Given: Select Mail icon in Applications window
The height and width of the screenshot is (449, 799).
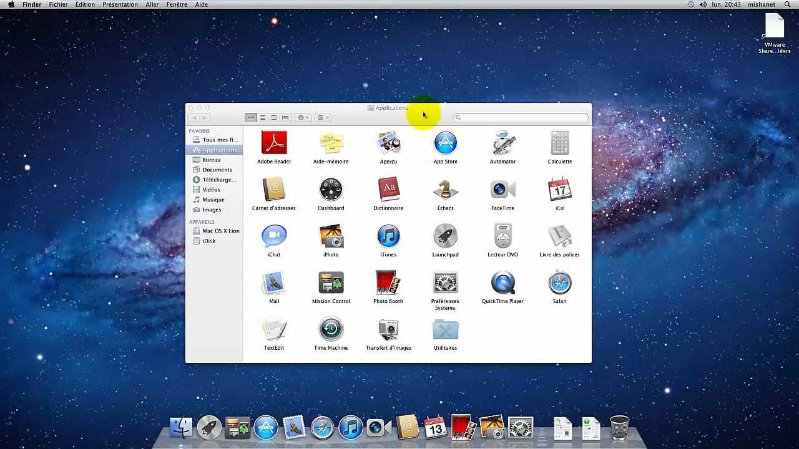Looking at the screenshot, I should point(274,283).
